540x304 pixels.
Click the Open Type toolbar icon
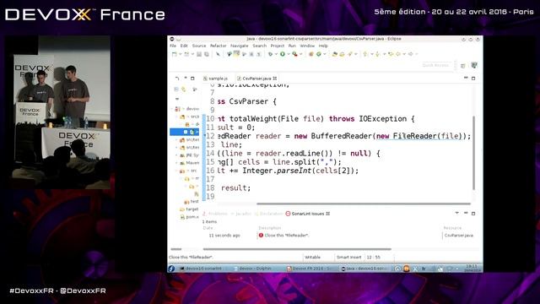334,54
